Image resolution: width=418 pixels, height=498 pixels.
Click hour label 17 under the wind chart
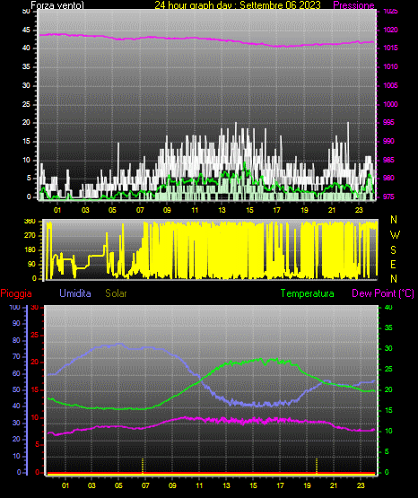(x=277, y=210)
